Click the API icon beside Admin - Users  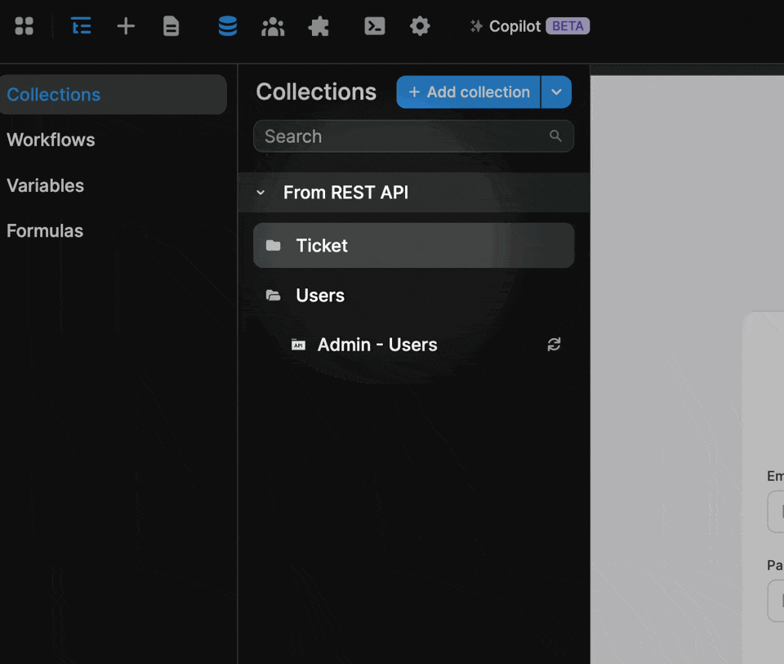pyautogui.click(x=299, y=345)
